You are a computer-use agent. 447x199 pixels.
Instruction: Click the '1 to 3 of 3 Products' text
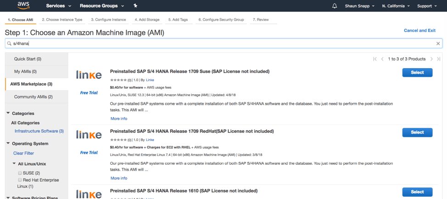[407, 59]
